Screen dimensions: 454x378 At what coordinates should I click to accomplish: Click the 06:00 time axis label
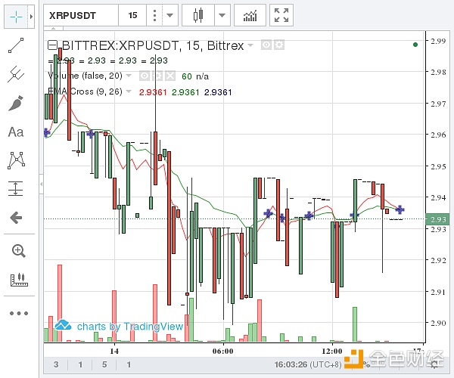coord(223,352)
